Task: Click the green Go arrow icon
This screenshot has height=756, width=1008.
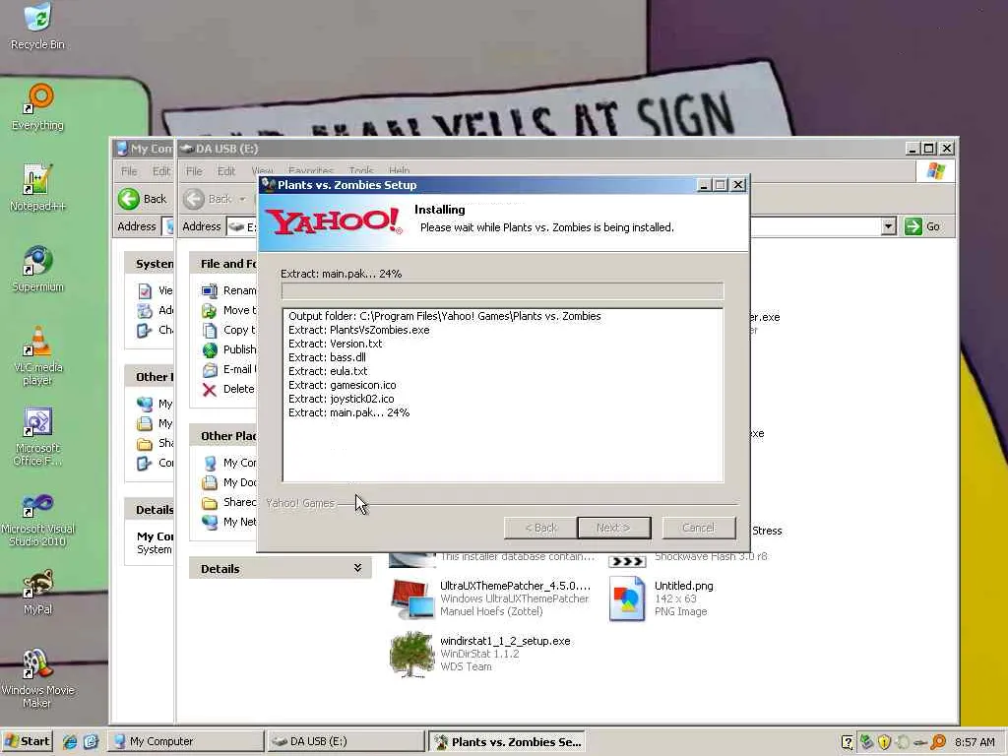Action: click(913, 226)
